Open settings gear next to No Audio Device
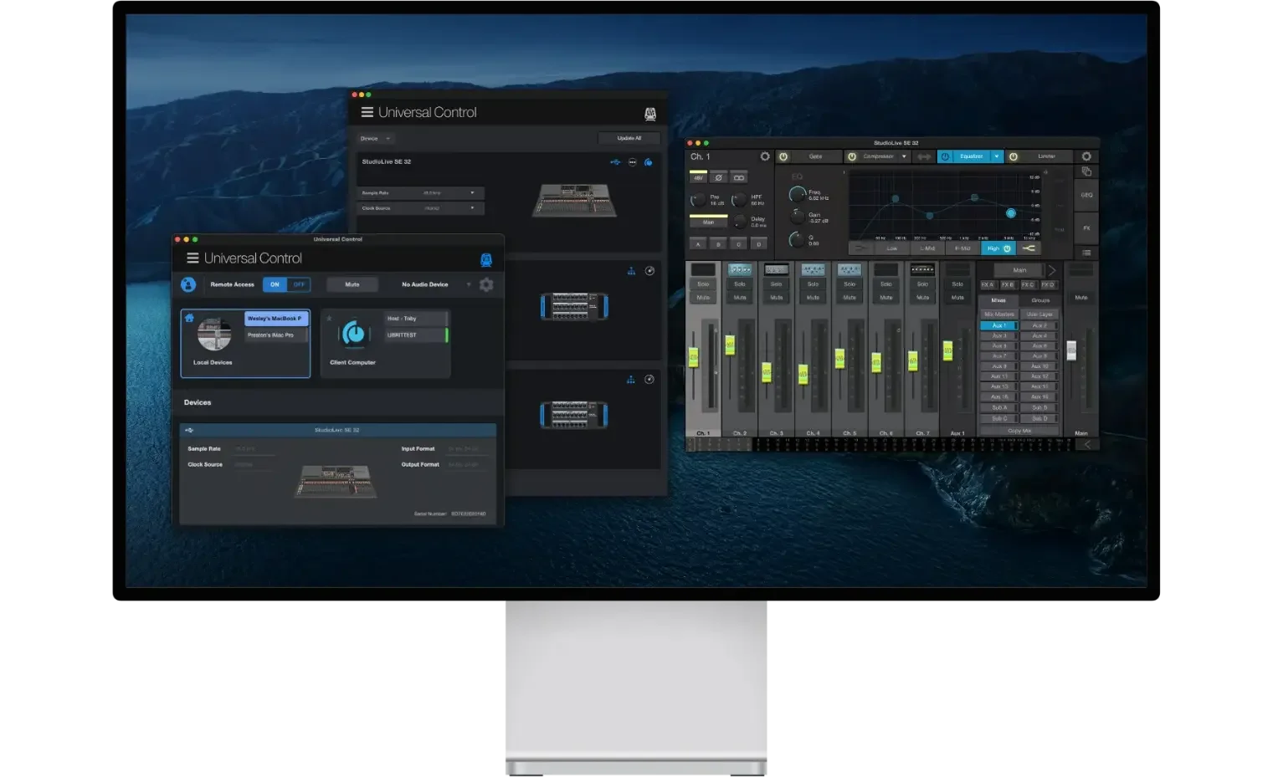Image resolution: width=1273 pixels, height=777 pixels. tap(486, 284)
